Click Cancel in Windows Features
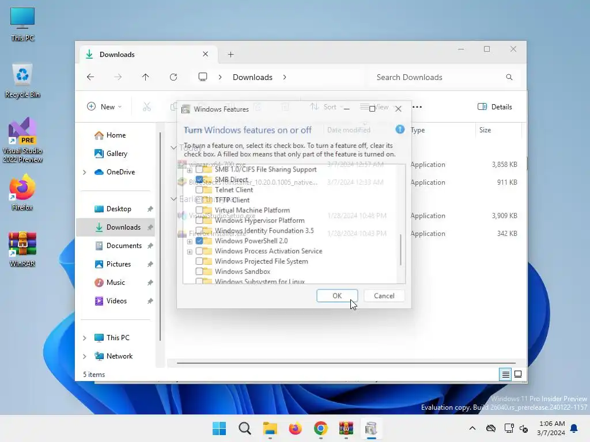The height and width of the screenshot is (442, 590). click(384, 296)
